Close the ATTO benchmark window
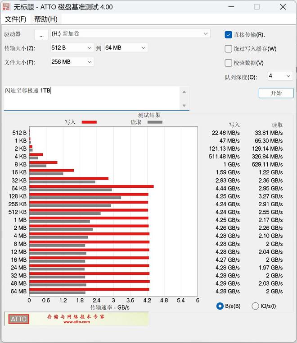Screen dimensions: 297x343 pos(283,7)
